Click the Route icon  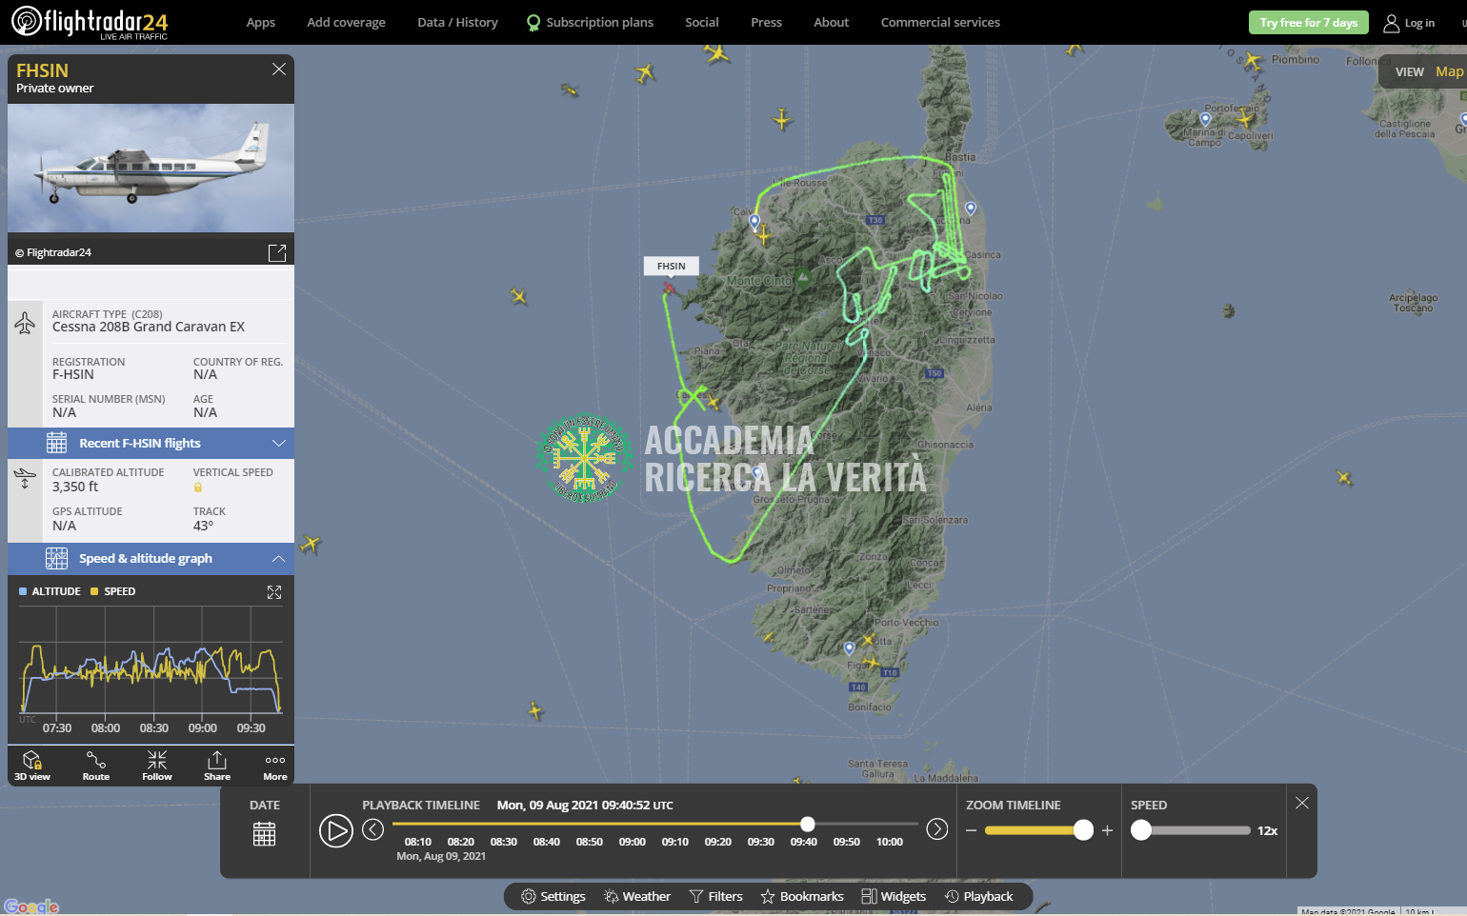(x=96, y=765)
